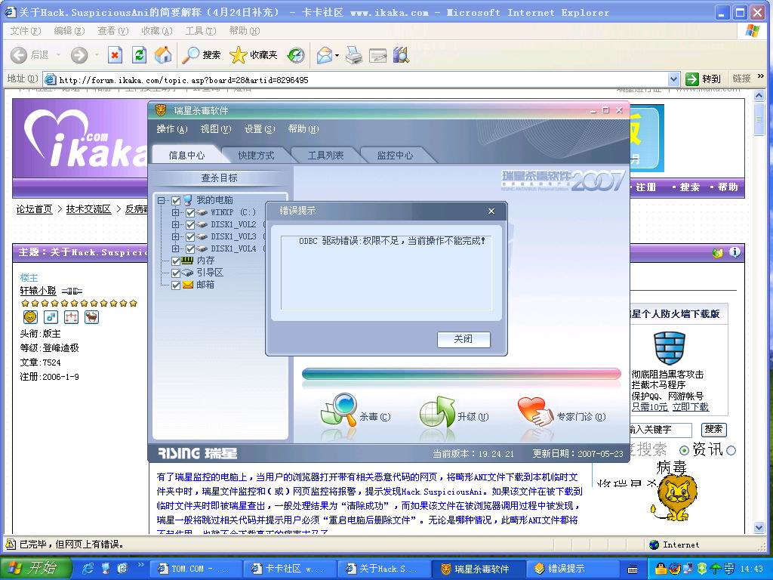The image size is (773, 580).
Task: Expand the Links bar chevron
Action: click(x=761, y=76)
